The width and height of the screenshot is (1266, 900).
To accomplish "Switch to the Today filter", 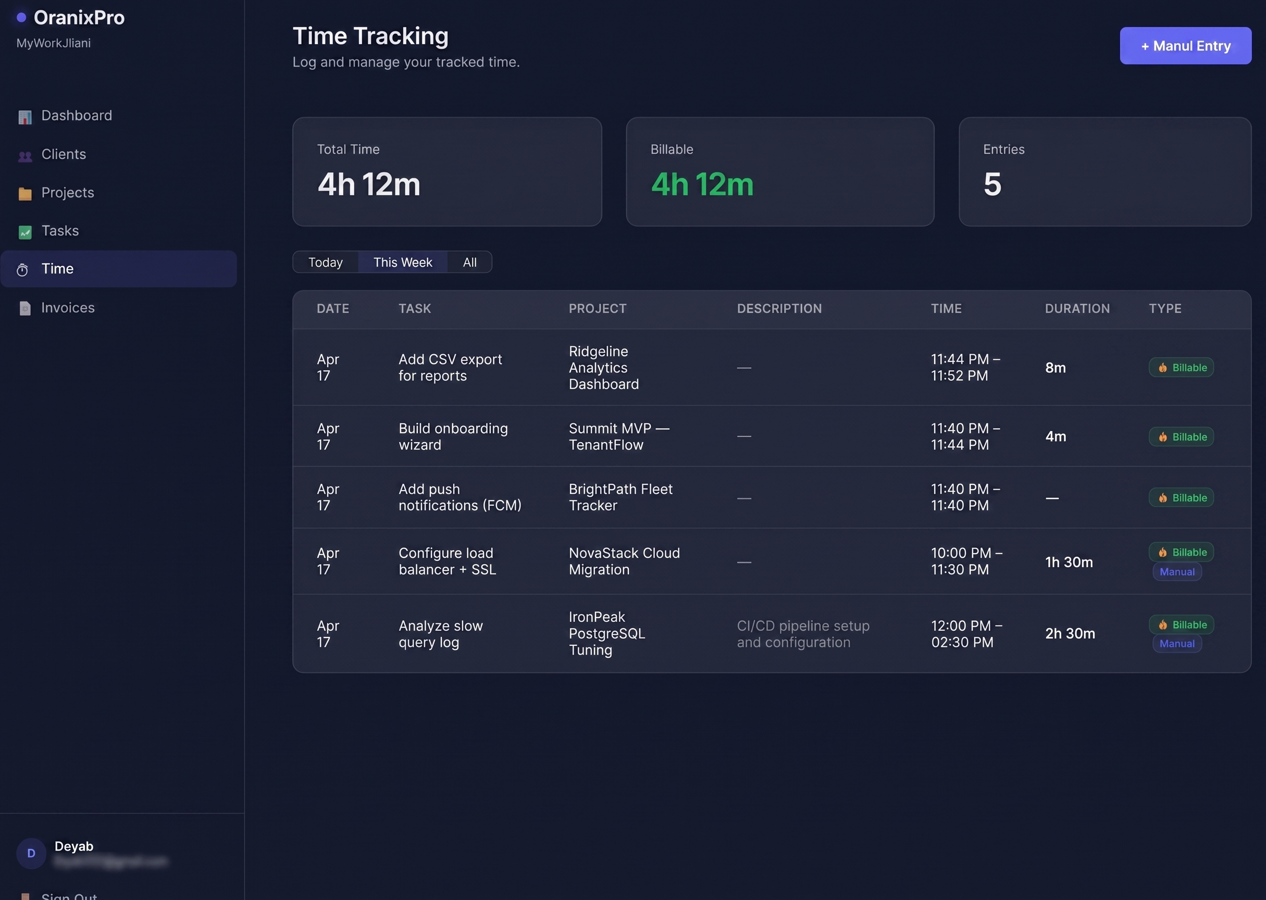I will (x=326, y=262).
